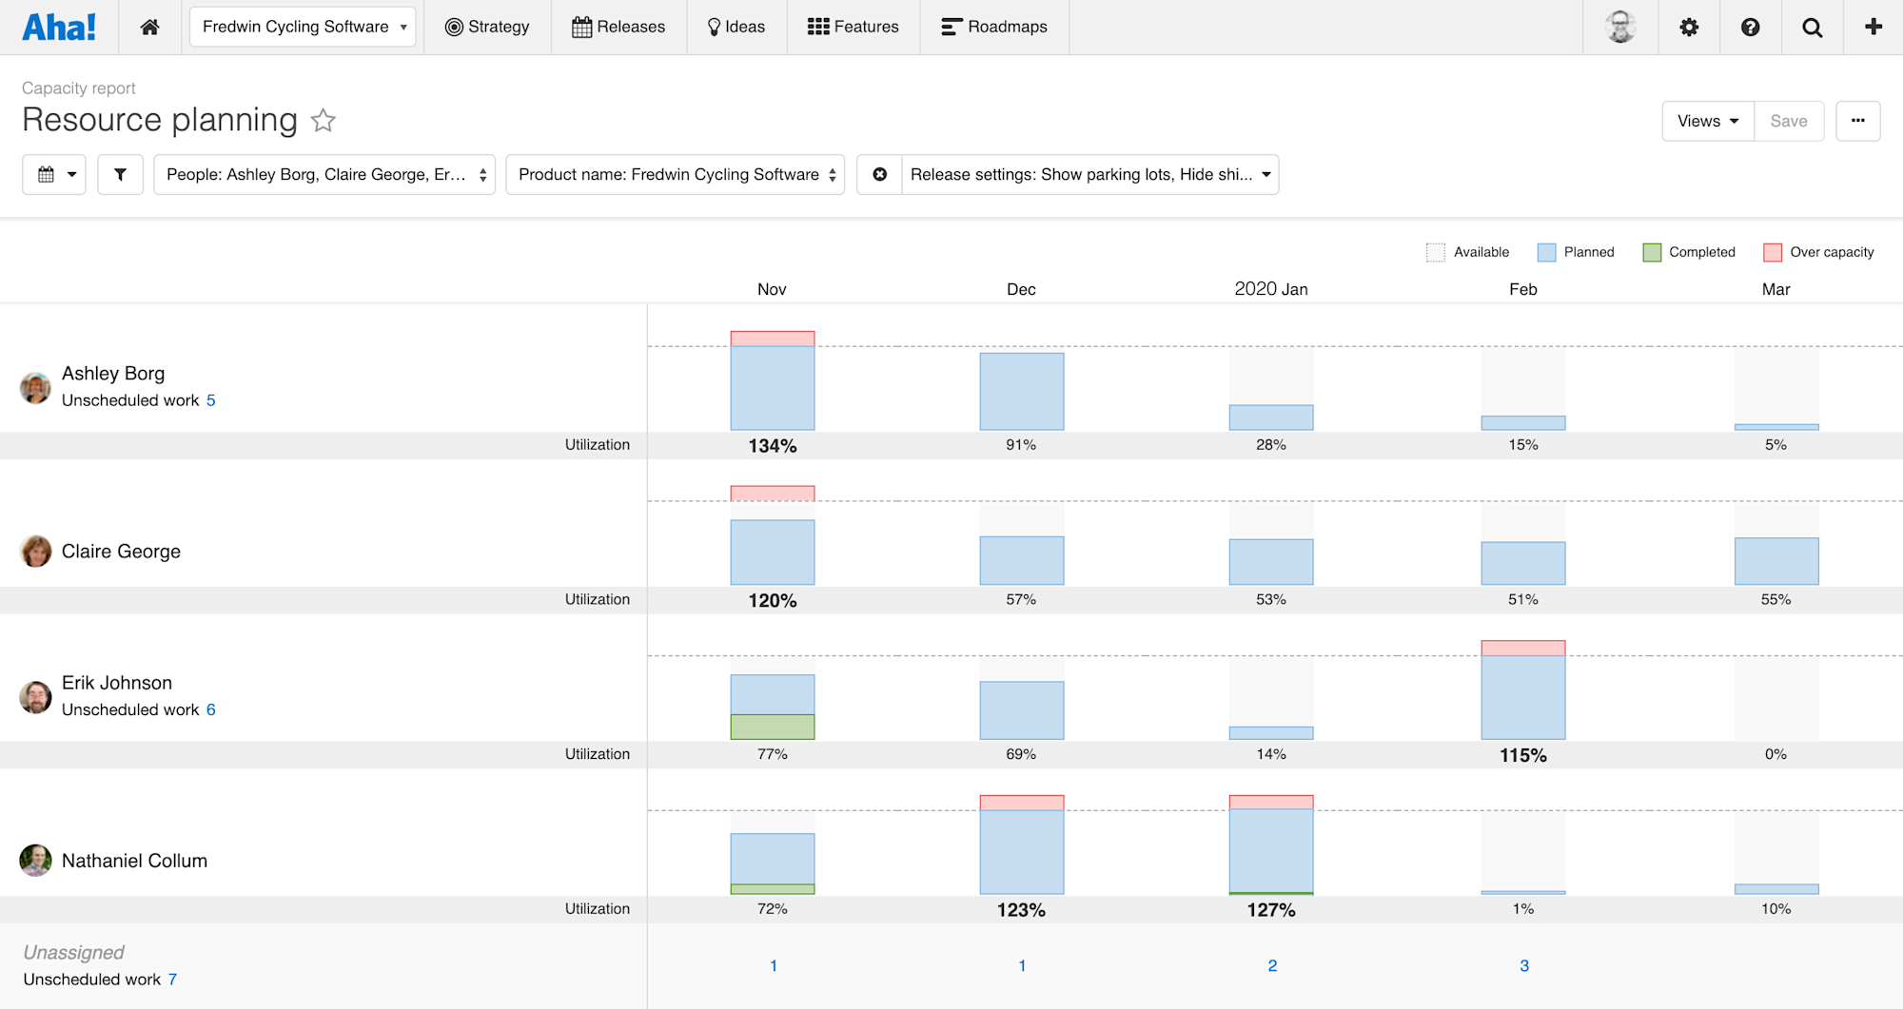1903x1009 pixels.
Task: Toggle the Over capacity legend item
Action: point(1817,251)
